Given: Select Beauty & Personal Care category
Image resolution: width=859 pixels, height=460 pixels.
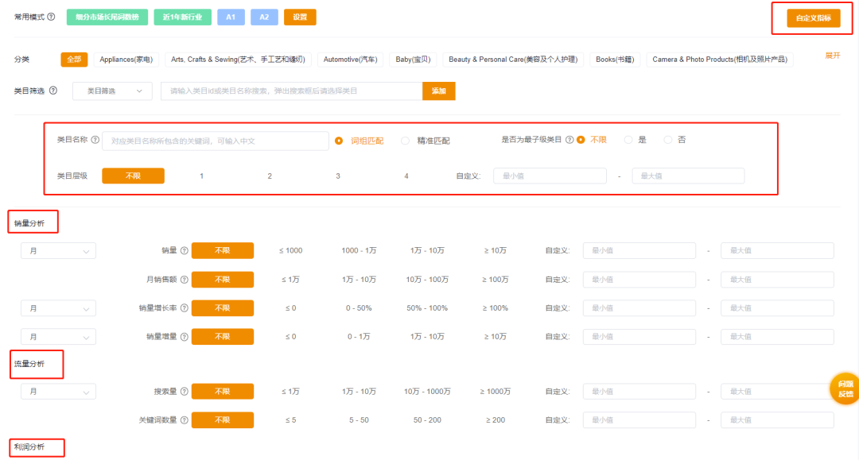Looking at the screenshot, I should pos(513,59).
